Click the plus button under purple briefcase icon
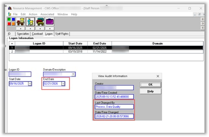The height and width of the screenshot is (137, 209). tap(50, 28)
